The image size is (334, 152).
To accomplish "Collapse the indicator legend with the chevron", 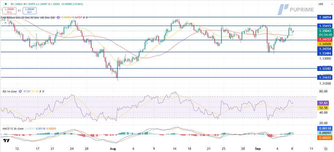I will click(2, 17).
